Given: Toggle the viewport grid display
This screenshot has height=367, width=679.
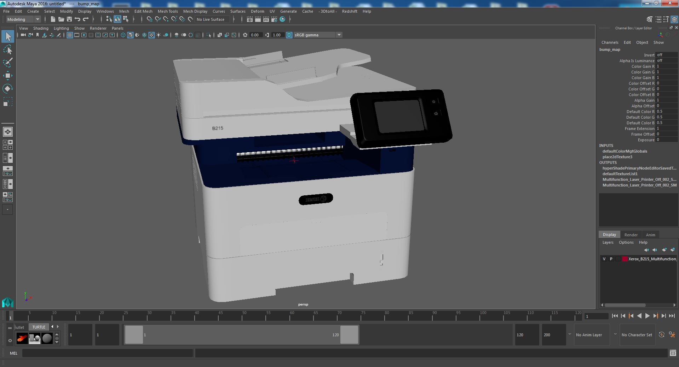Looking at the screenshot, I should [x=70, y=35].
